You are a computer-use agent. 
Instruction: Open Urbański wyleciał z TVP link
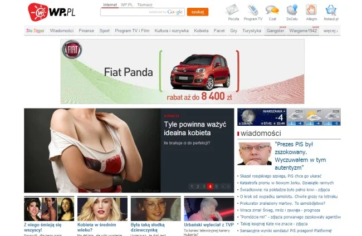(x=209, y=225)
